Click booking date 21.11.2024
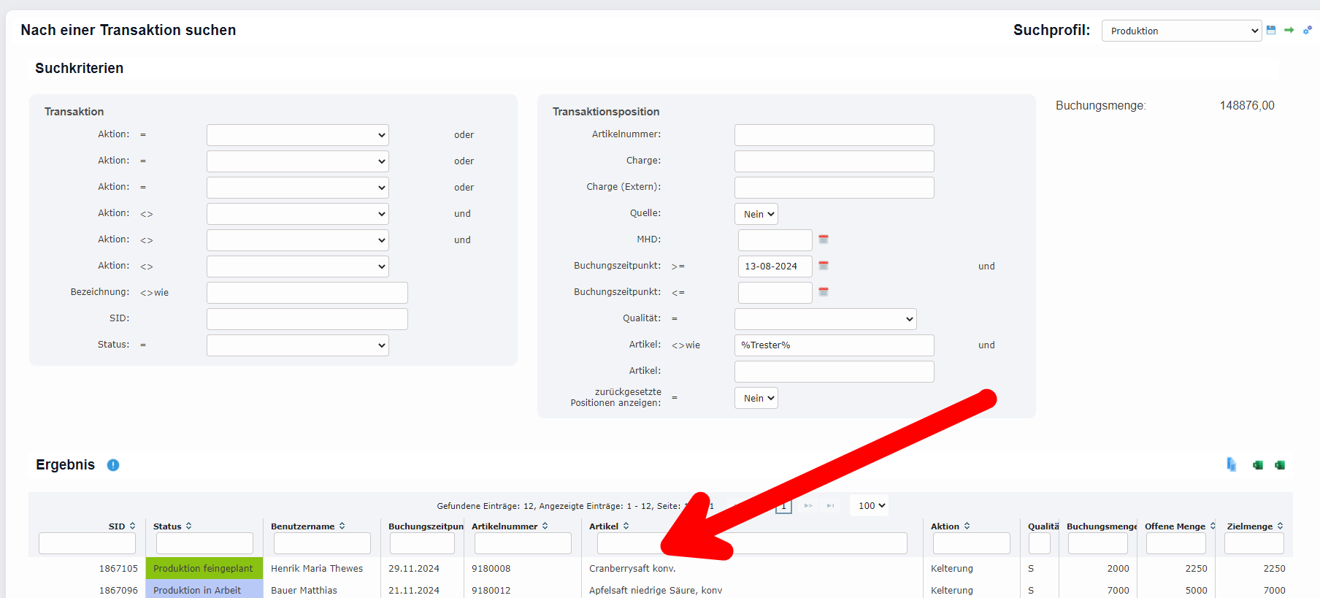This screenshot has width=1320, height=598. coord(414,590)
